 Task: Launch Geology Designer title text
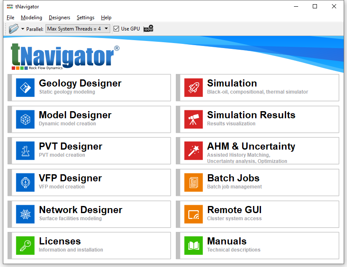coord(80,84)
